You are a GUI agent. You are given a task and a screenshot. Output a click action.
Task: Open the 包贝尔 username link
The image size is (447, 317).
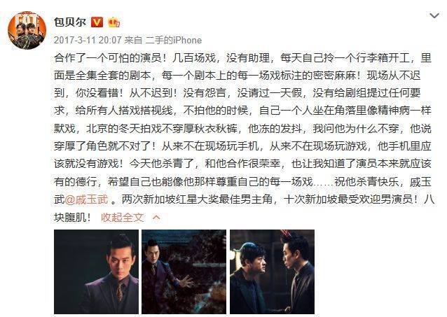(x=70, y=22)
